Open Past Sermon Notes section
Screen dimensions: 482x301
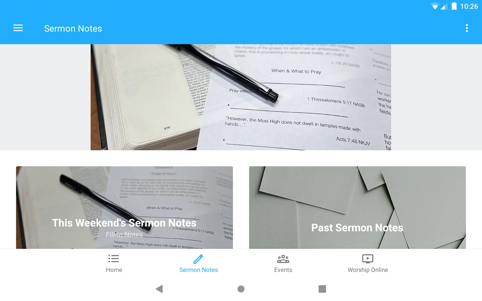point(357,208)
